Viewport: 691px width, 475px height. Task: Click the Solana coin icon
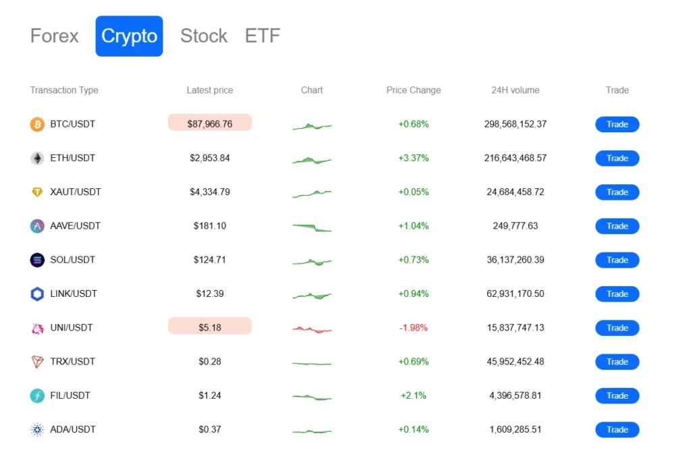click(x=37, y=260)
